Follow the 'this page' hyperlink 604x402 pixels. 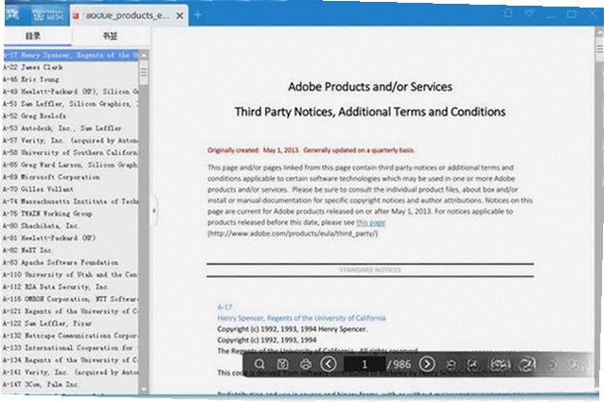click(370, 222)
